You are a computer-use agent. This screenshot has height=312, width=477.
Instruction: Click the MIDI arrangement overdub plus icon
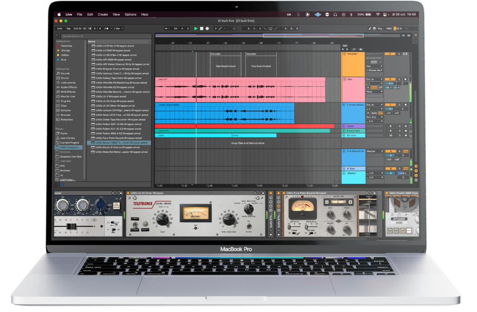[x=215, y=28]
